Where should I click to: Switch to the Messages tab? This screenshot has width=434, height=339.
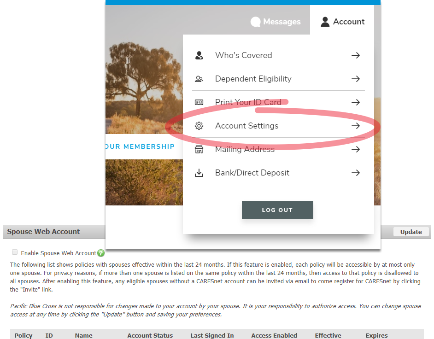[x=276, y=22]
